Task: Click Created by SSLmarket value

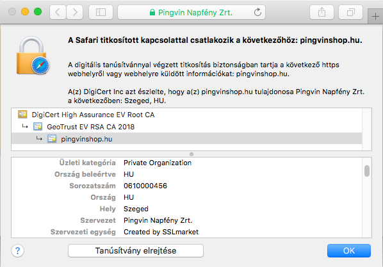Action: pyautogui.click(x=161, y=232)
